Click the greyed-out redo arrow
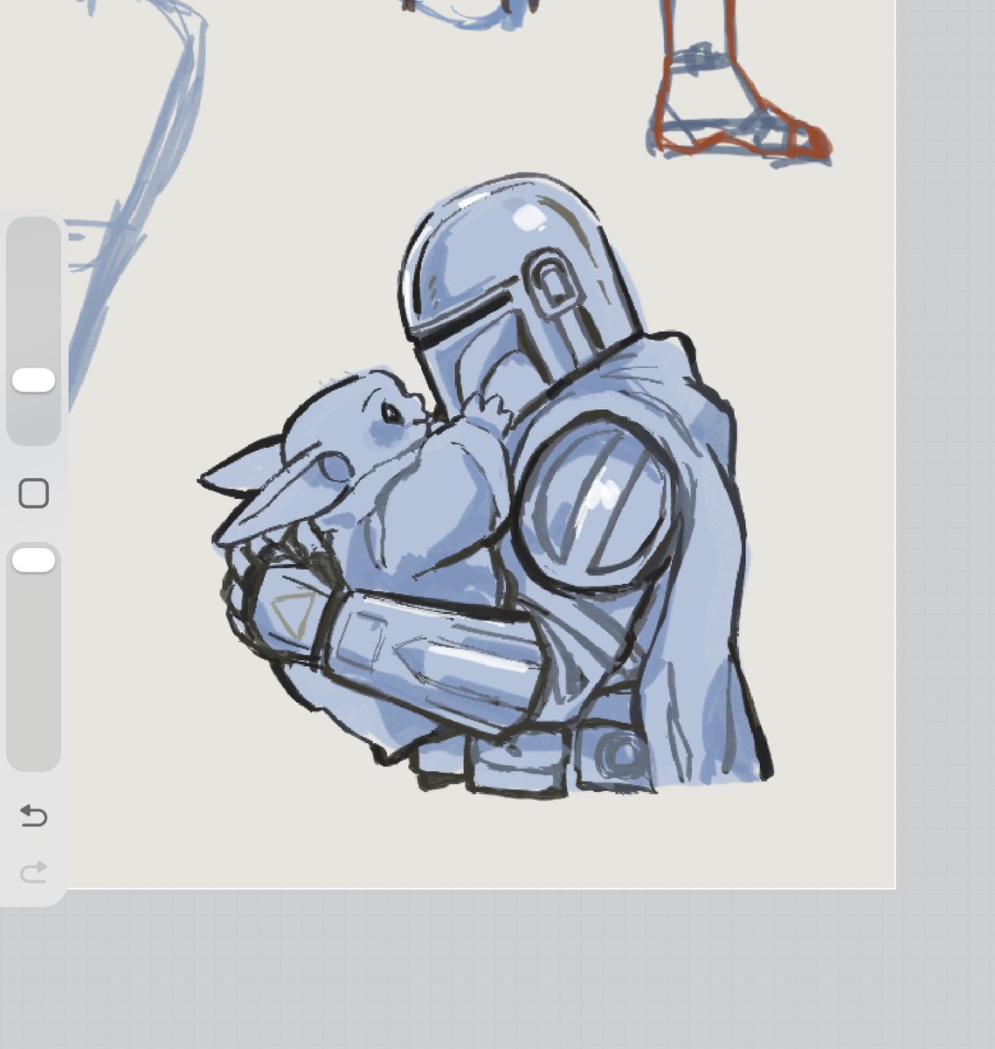Viewport: 995px width, 1049px height. (x=33, y=872)
